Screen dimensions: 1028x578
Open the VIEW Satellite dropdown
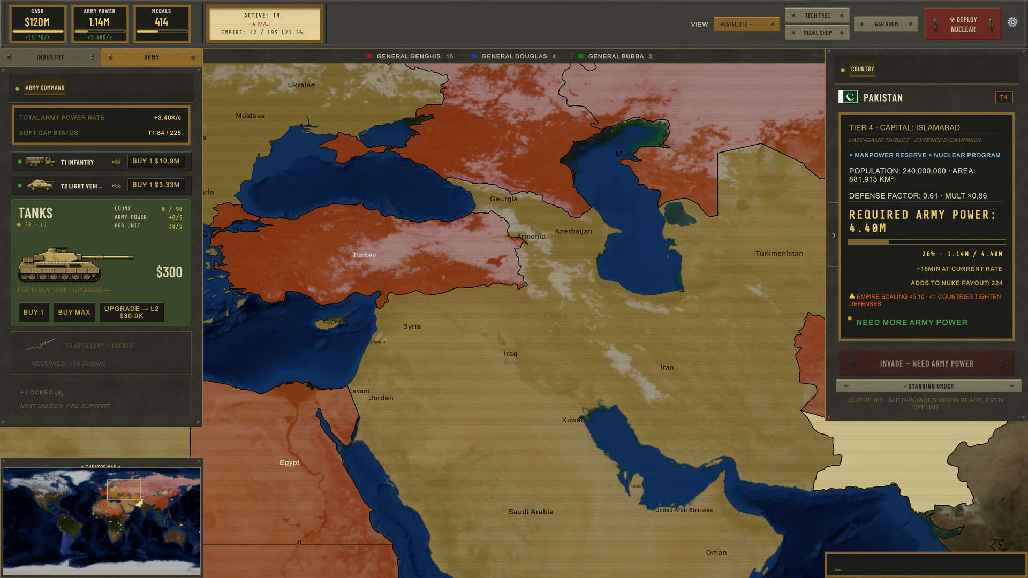pyautogui.click(x=746, y=24)
